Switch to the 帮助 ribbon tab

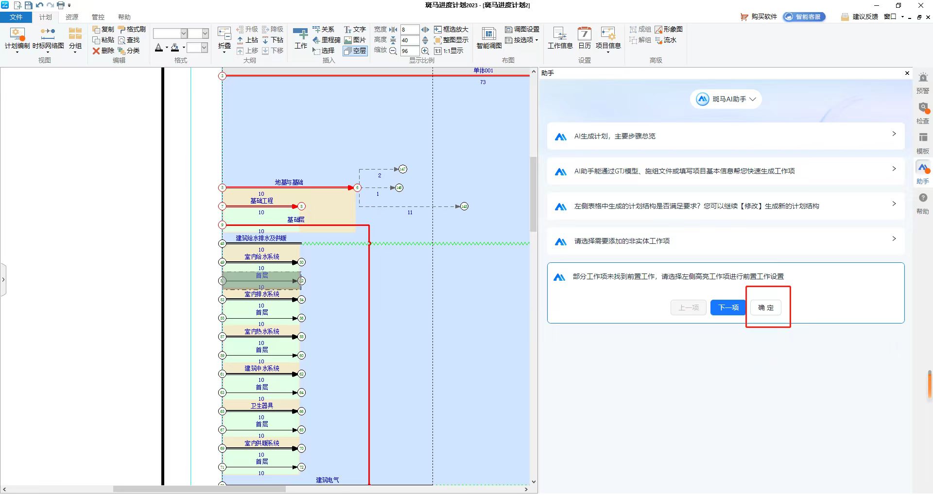pos(124,17)
